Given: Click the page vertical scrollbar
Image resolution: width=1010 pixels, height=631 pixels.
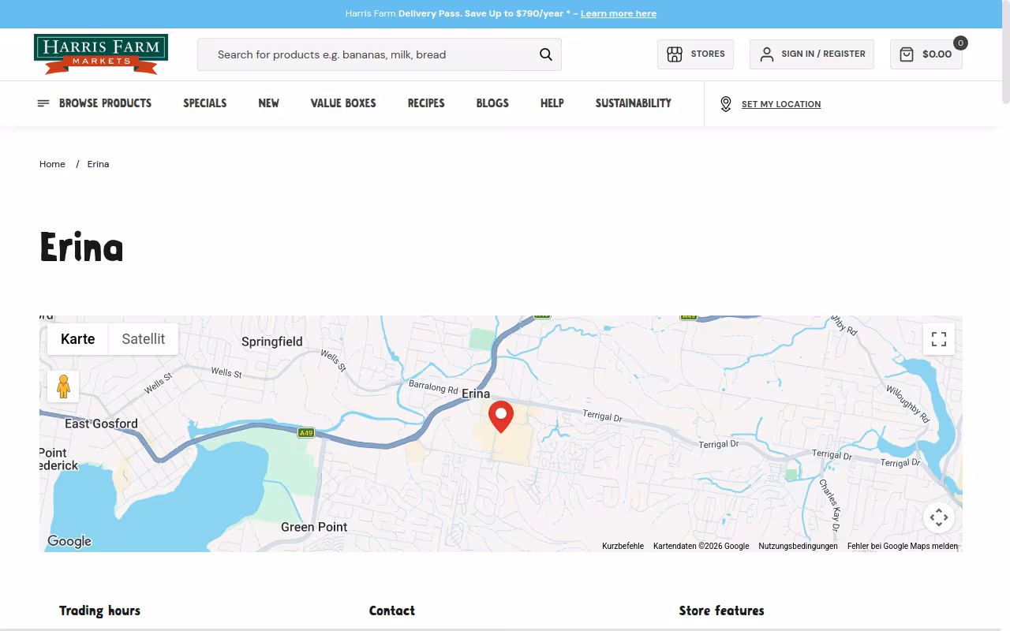Looking at the screenshot, I should click(1005, 51).
